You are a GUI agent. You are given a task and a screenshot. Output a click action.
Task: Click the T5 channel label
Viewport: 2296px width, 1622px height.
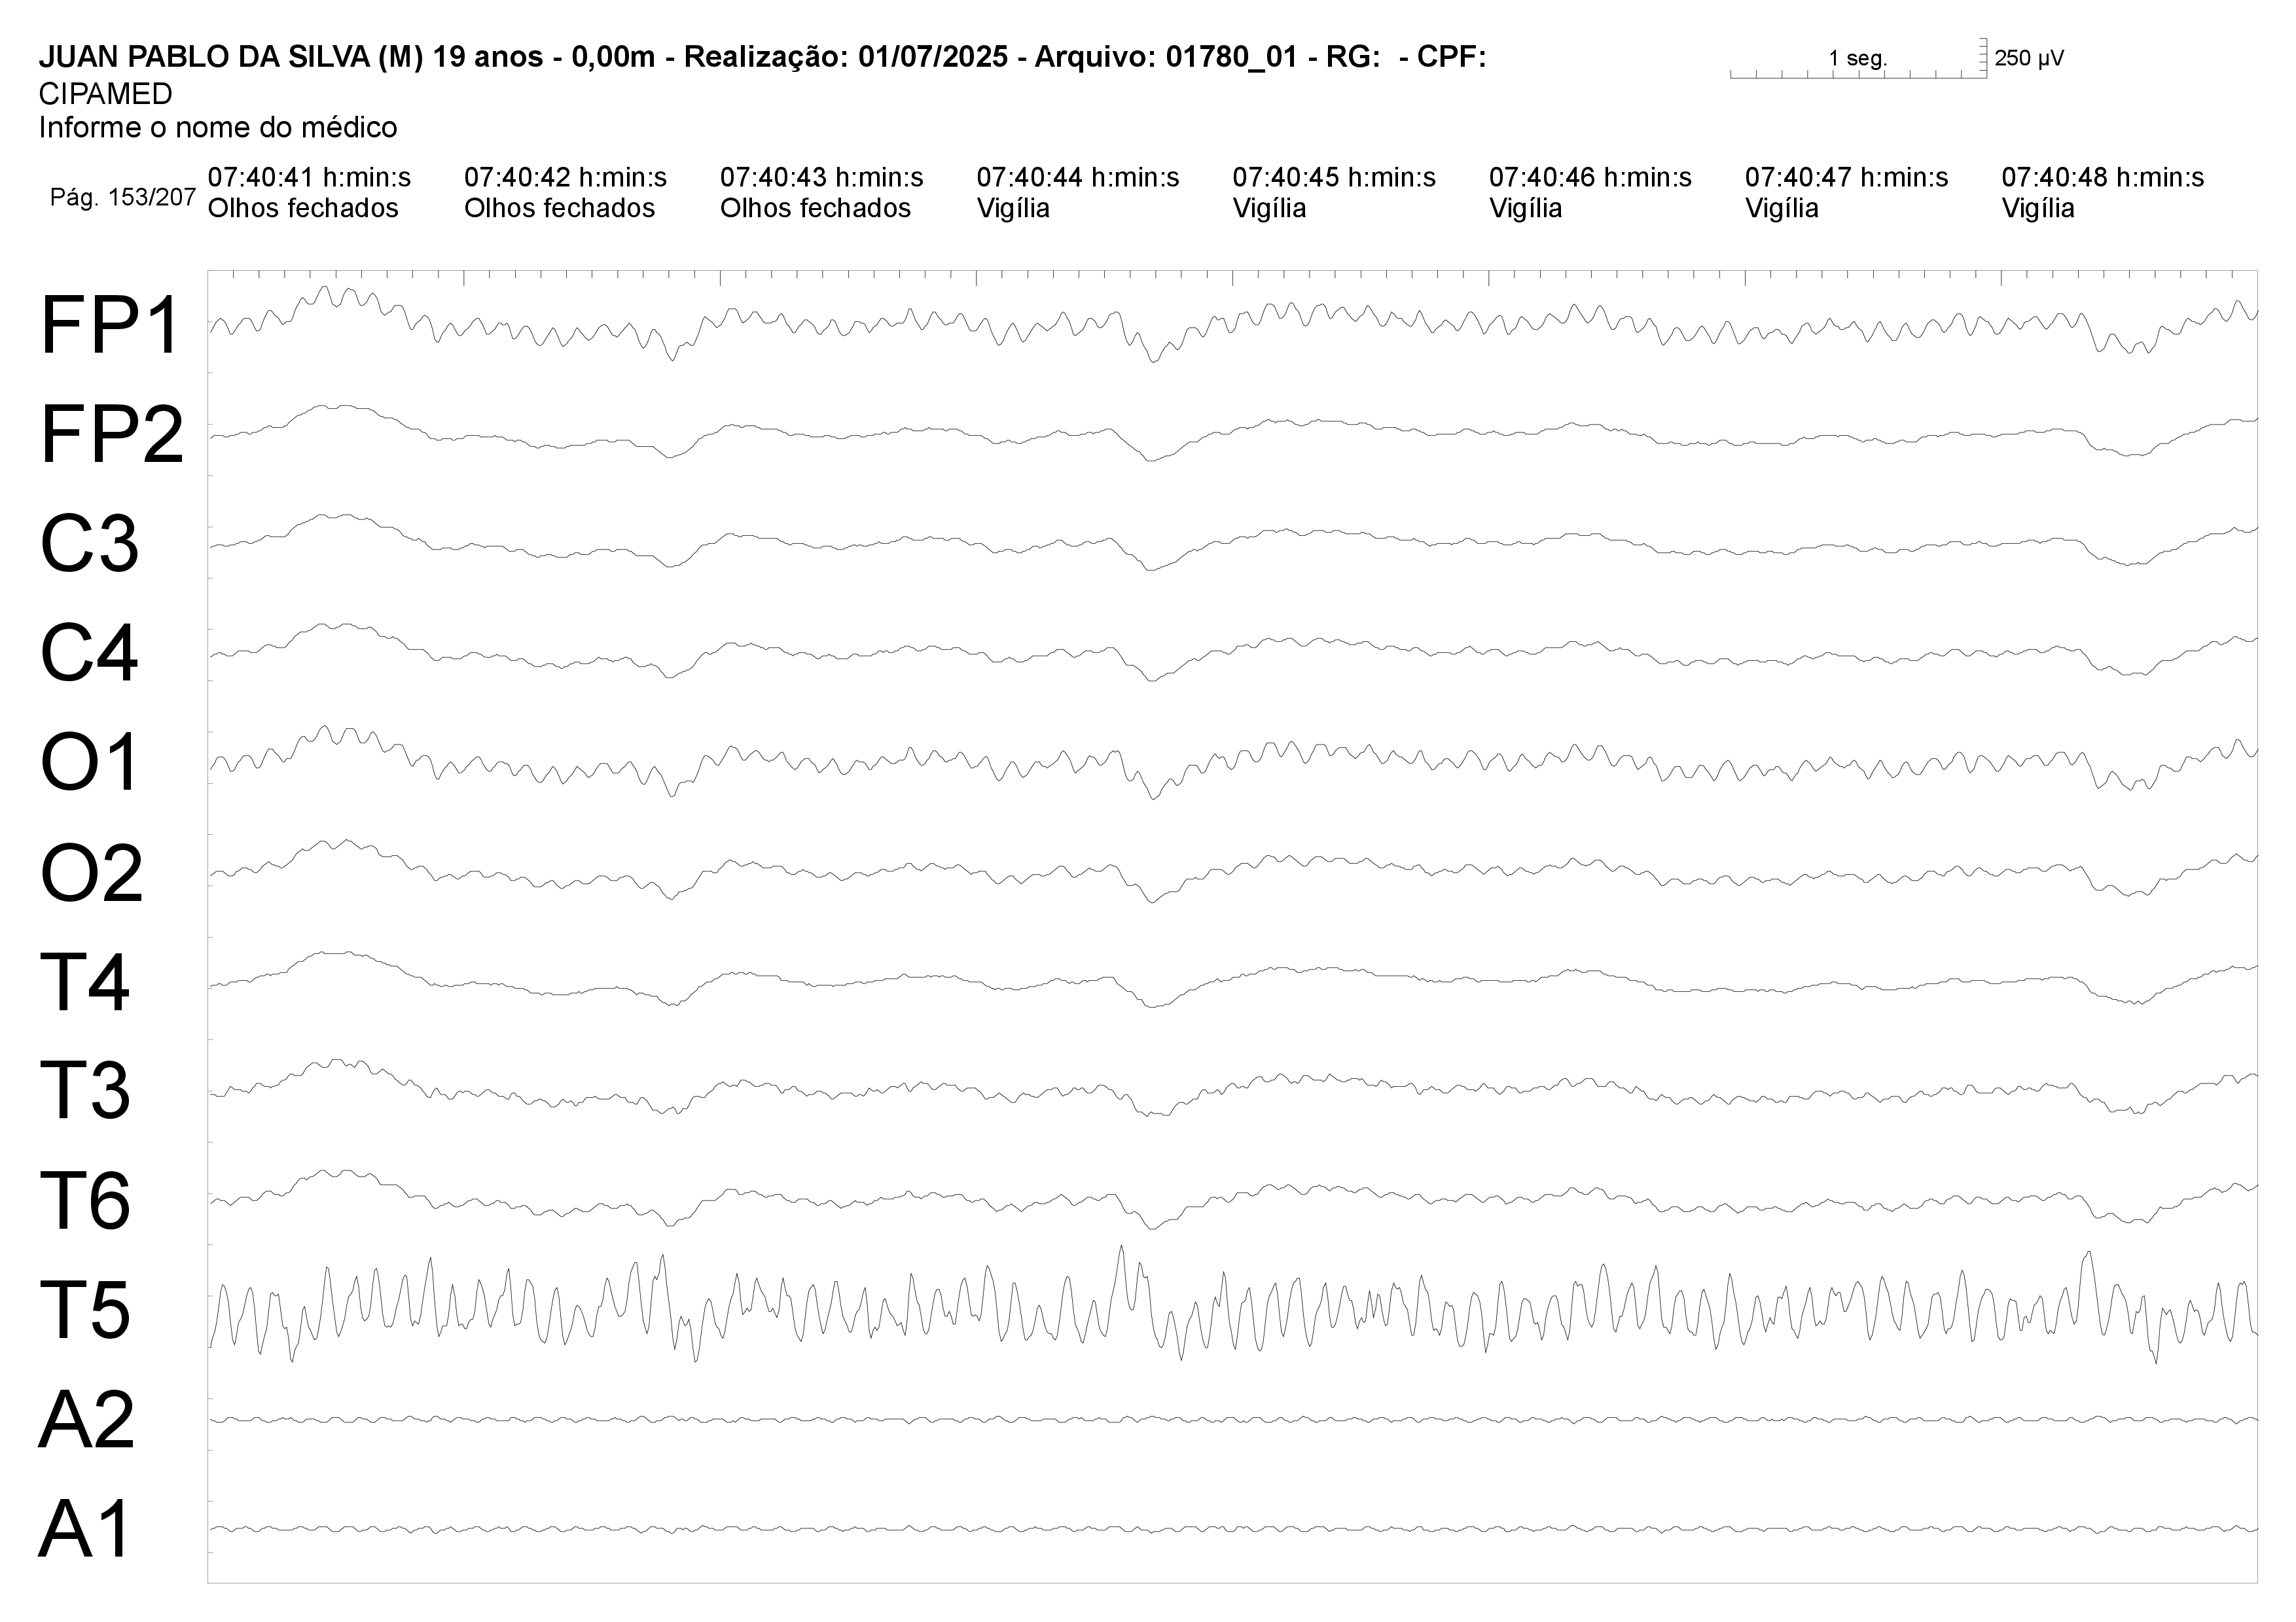tap(85, 1309)
